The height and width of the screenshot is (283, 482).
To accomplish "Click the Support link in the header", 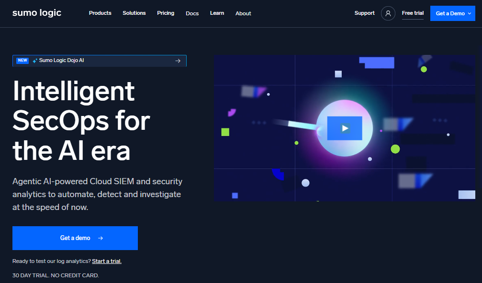I will pos(364,13).
